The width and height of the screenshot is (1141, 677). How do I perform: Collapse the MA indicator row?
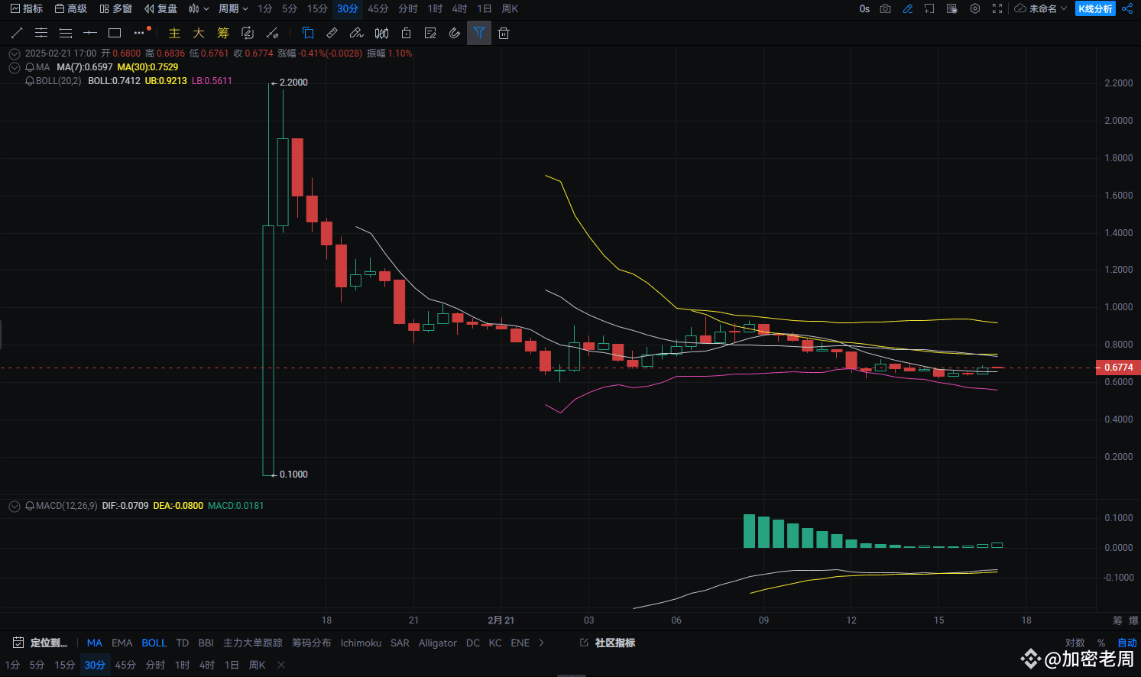[14, 67]
